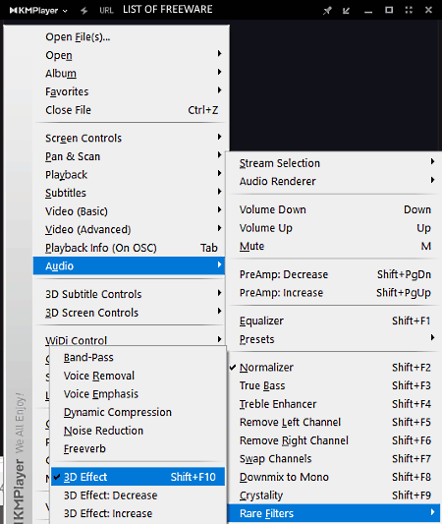The height and width of the screenshot is (524, 442).
Task: Expand the Presets submenu
Action: point(333,339)
